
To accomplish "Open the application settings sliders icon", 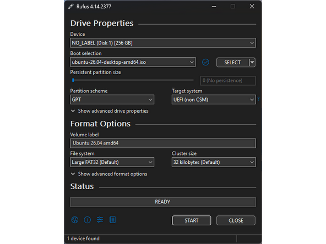I will click(x=100, y=219).
